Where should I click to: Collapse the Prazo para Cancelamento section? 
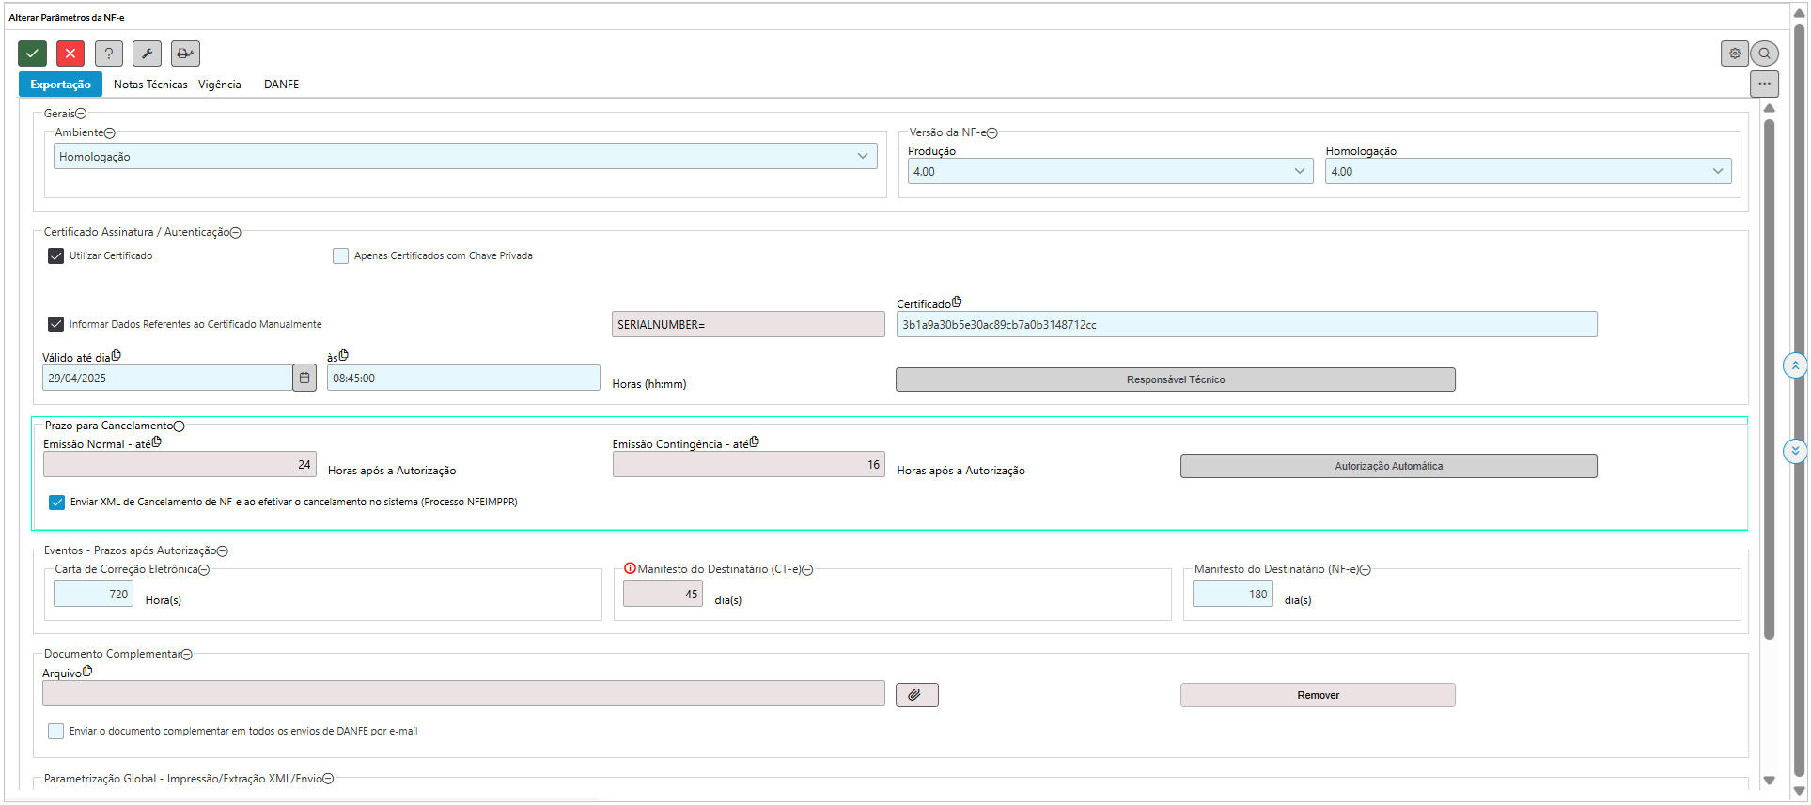(180, 426)
